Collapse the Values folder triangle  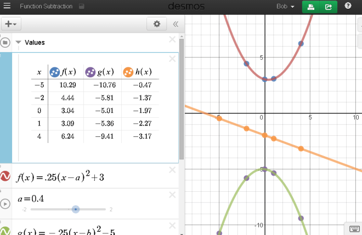(x=18, y=42)
